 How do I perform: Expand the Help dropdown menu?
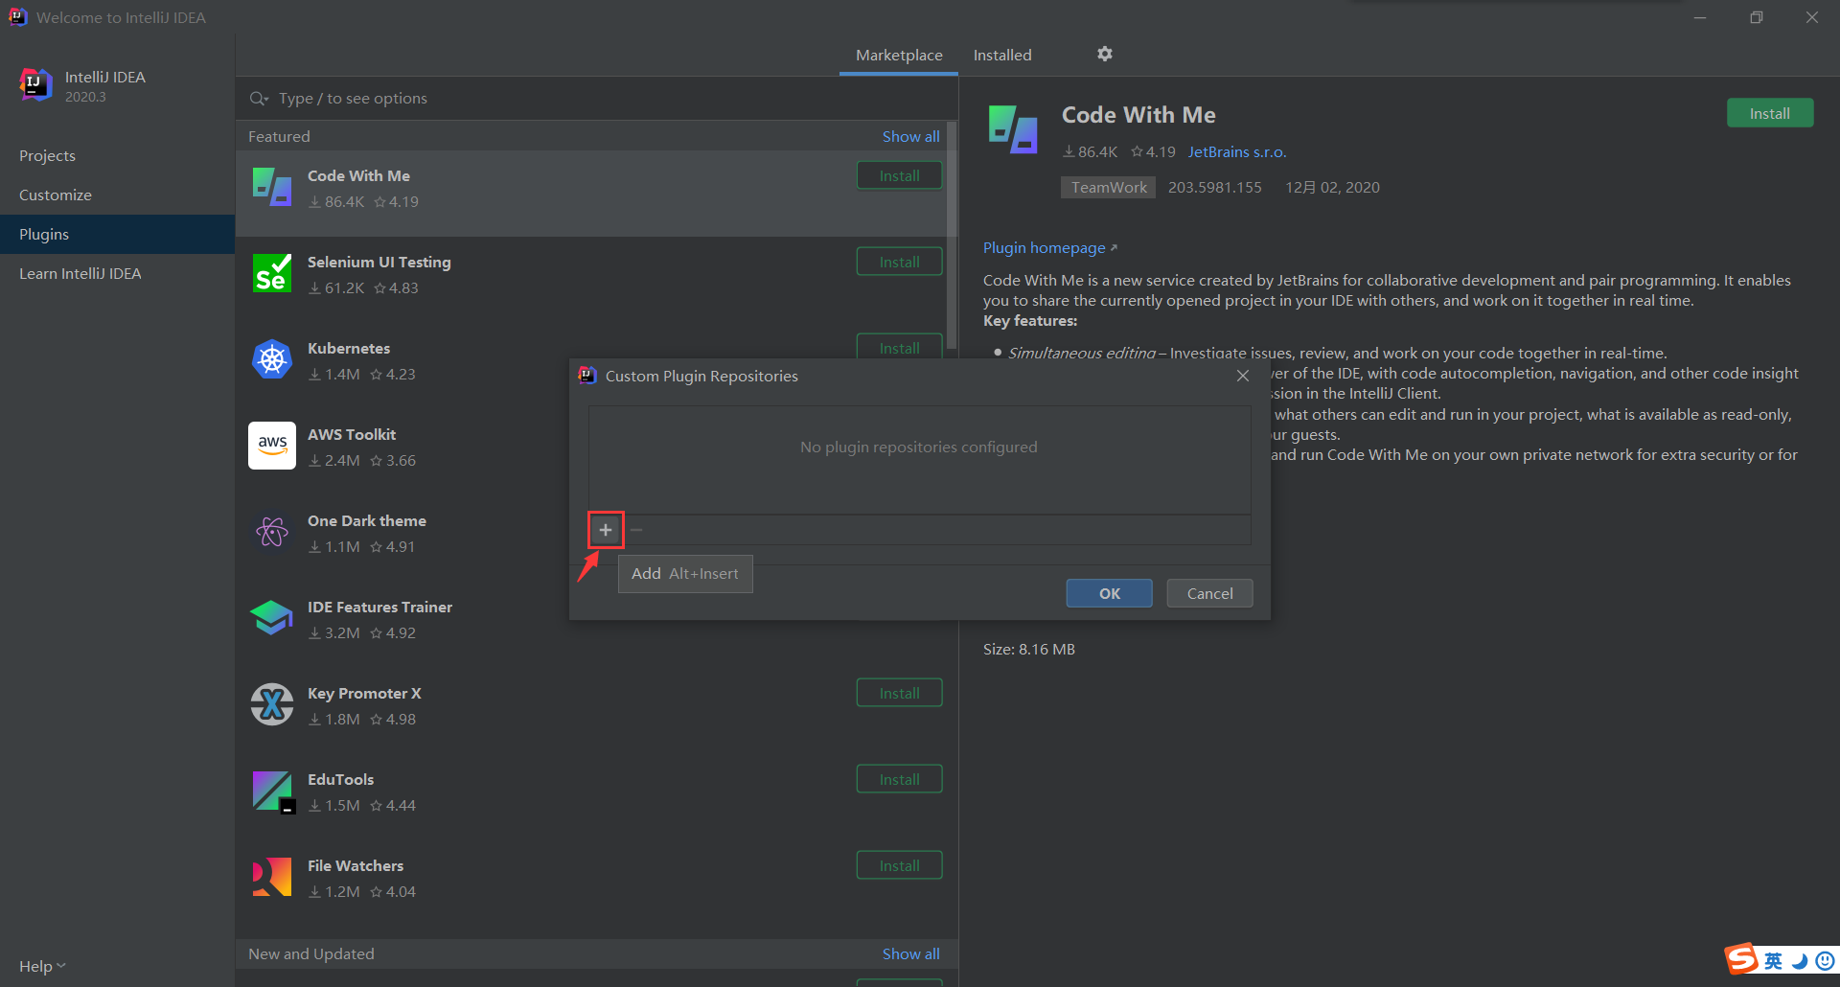(42, 966)
